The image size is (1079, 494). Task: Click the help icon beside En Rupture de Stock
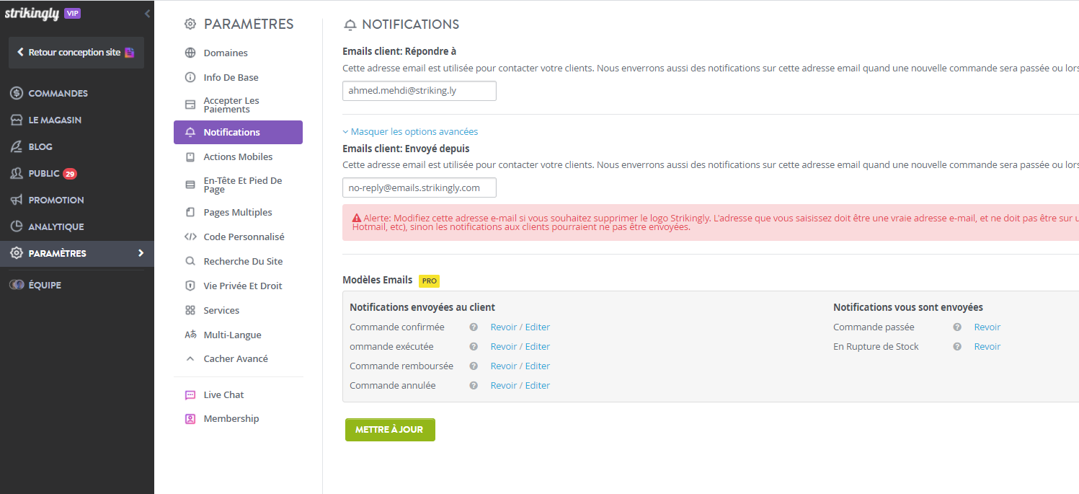pos(957,347)
